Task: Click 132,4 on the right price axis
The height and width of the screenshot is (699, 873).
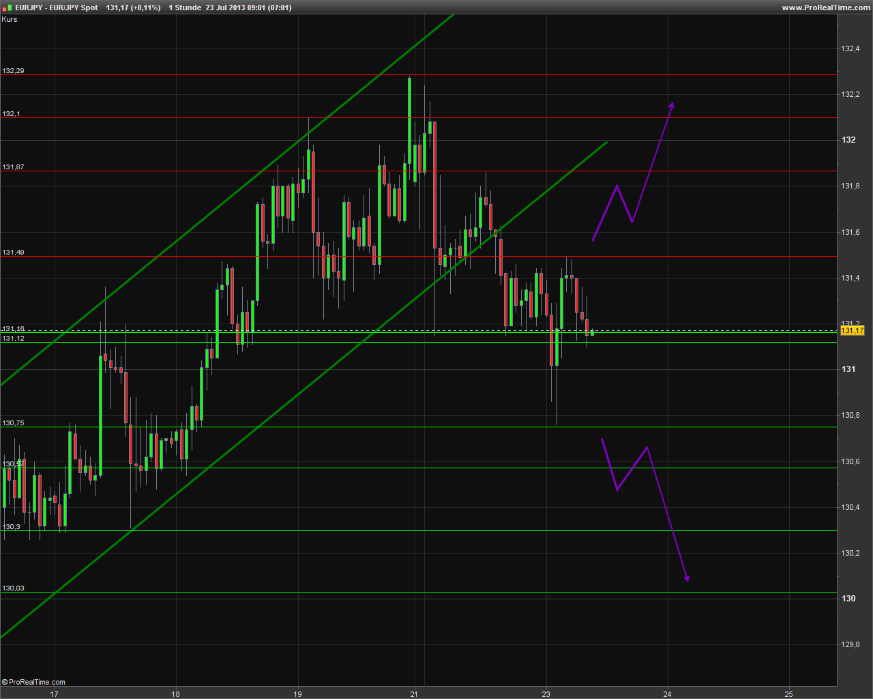Action: coord(850,48)
